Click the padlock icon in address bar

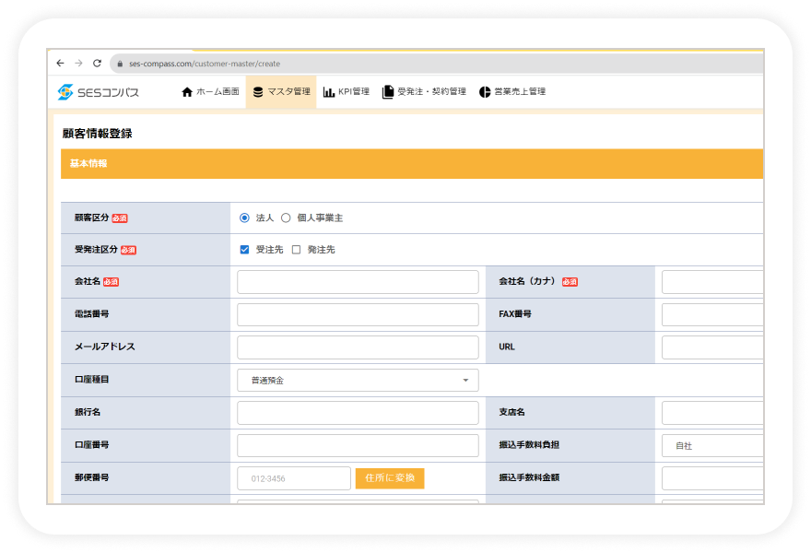click(x=120, y=64)
